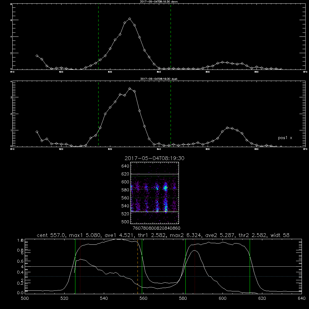
Task: Select the green solid line near 559 in bottom plot
Action: click(x=142, y=266)
